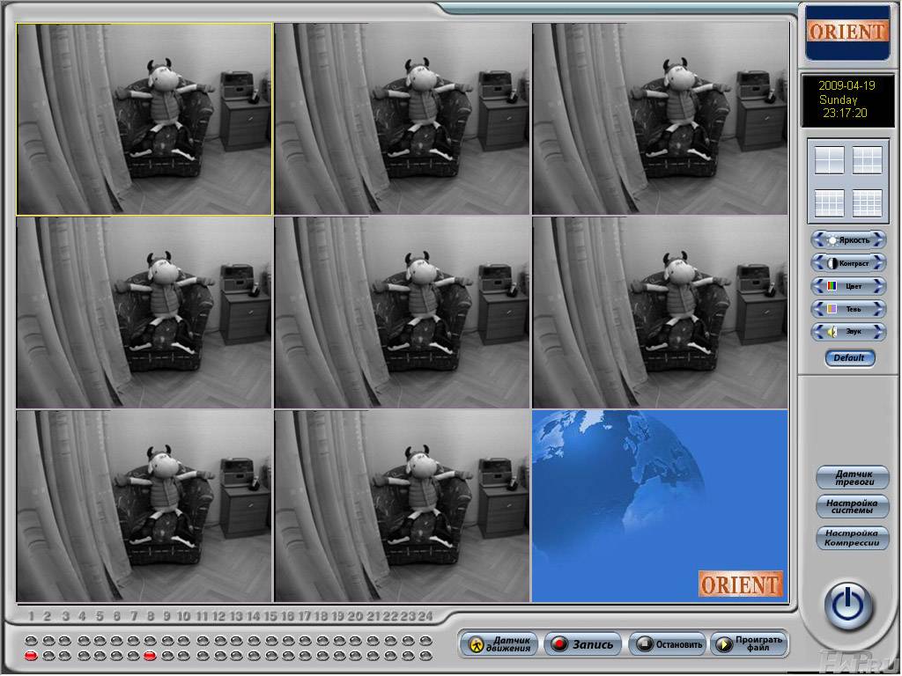Open Датчик тревоги alarm sensor settings
Viewport: 902px width, 676px height.
point(852,477)
